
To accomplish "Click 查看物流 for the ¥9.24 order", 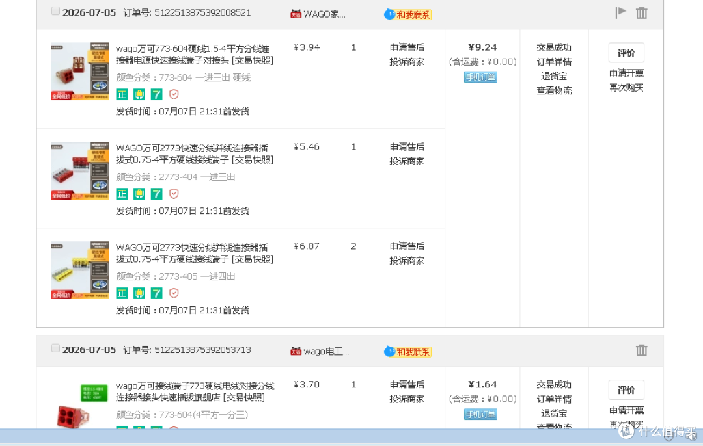I will (554, 90).
